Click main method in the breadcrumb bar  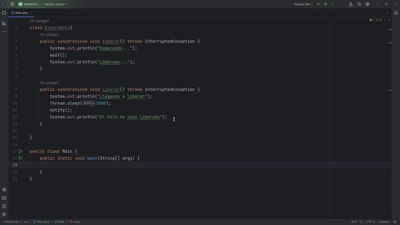click(x=75, y=222)
